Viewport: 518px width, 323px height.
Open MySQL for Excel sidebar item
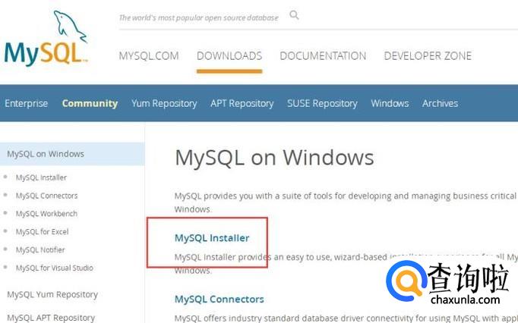42,231
